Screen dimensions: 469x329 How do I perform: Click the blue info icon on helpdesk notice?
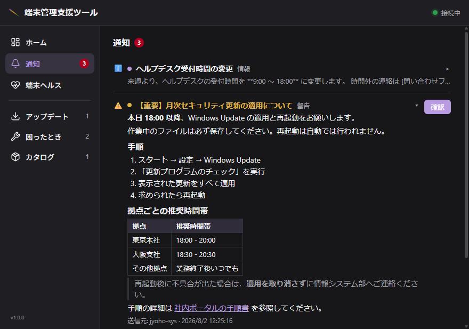(x=118, y=69)
